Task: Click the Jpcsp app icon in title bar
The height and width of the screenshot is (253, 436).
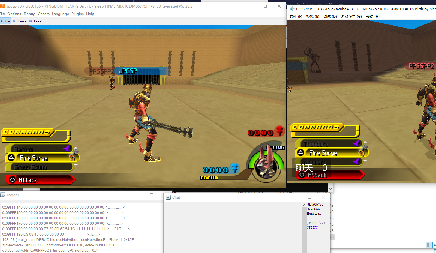Action: 3,6
